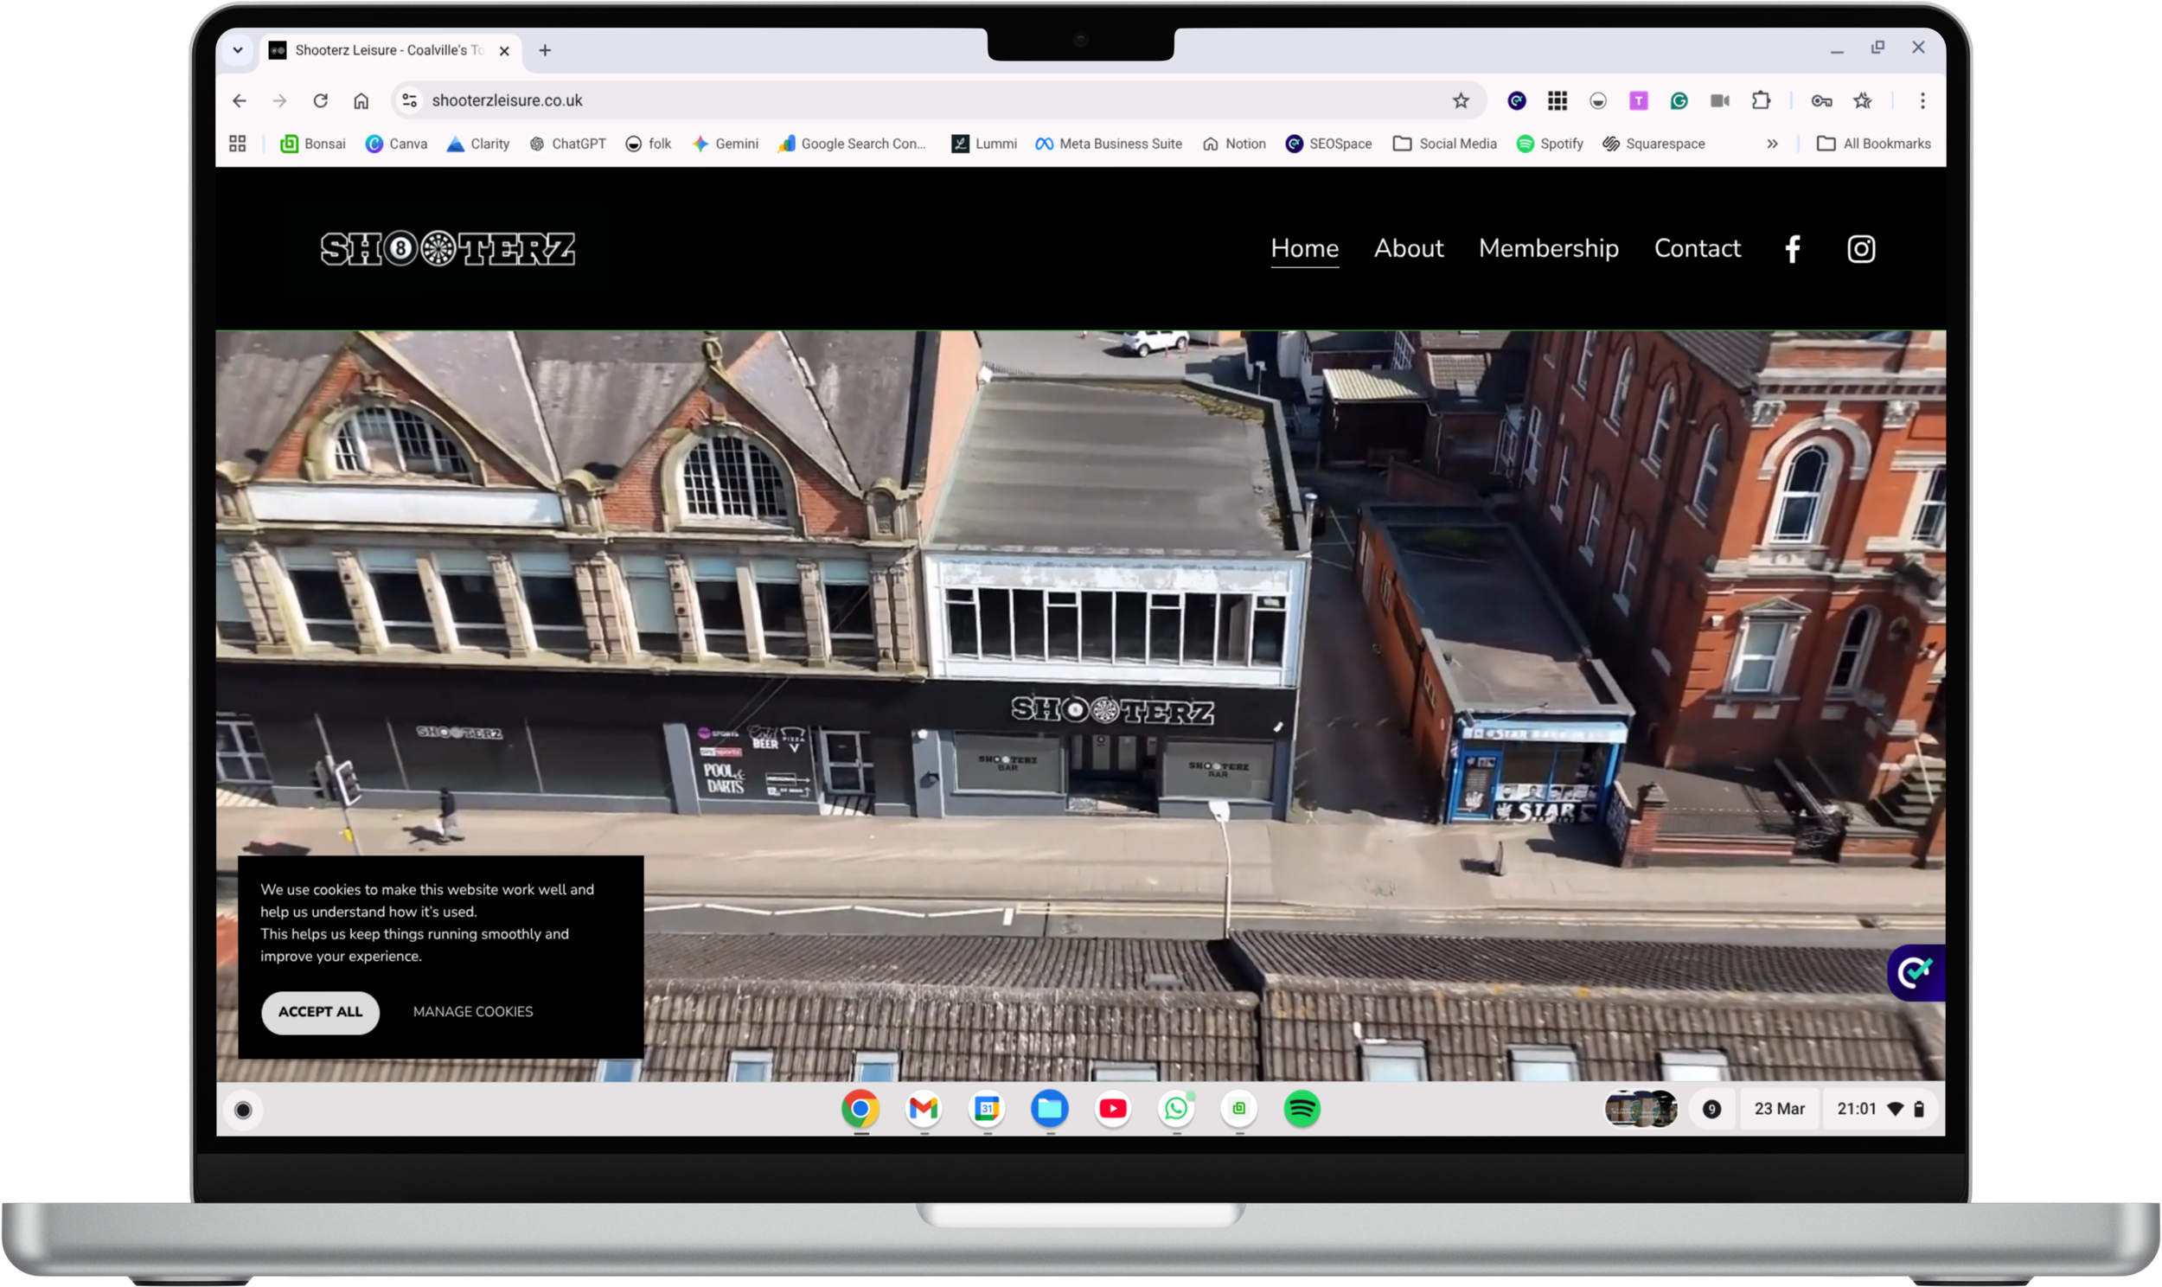Open Shooterz Instagram profile icon
The width and height of the screenshot is (2162, 1287).
click(x=1860, y=249)
